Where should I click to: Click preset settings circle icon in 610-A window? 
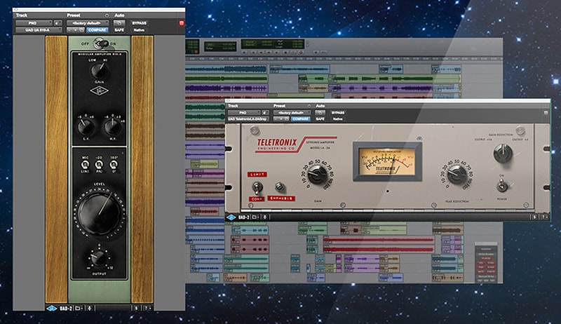(x=107, y=15)
